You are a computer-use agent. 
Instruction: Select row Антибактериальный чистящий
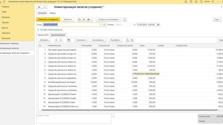tap(131, 82)
